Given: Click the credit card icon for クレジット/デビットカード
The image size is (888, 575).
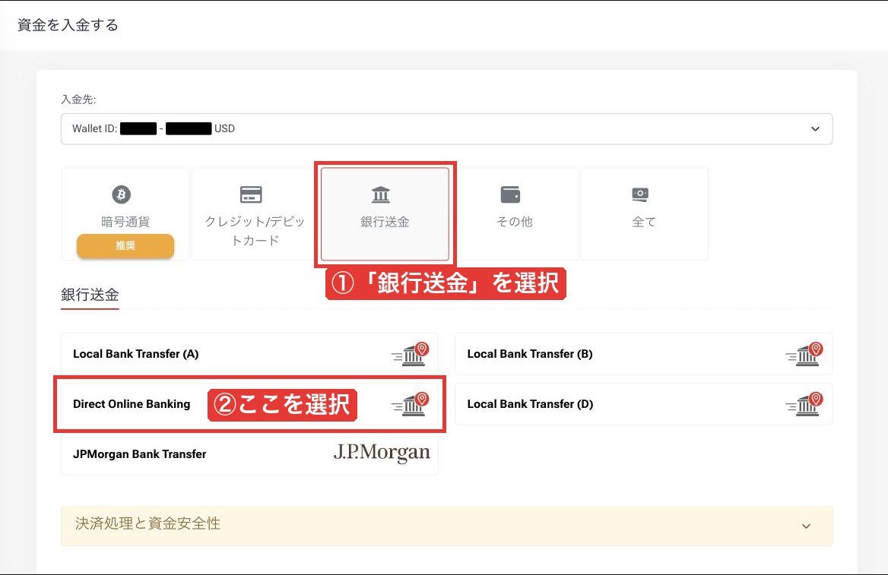Looking at the screenshot, I should click(251, 194).
